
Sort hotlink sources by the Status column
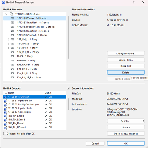pyautogui.click(x=55, y=93)
